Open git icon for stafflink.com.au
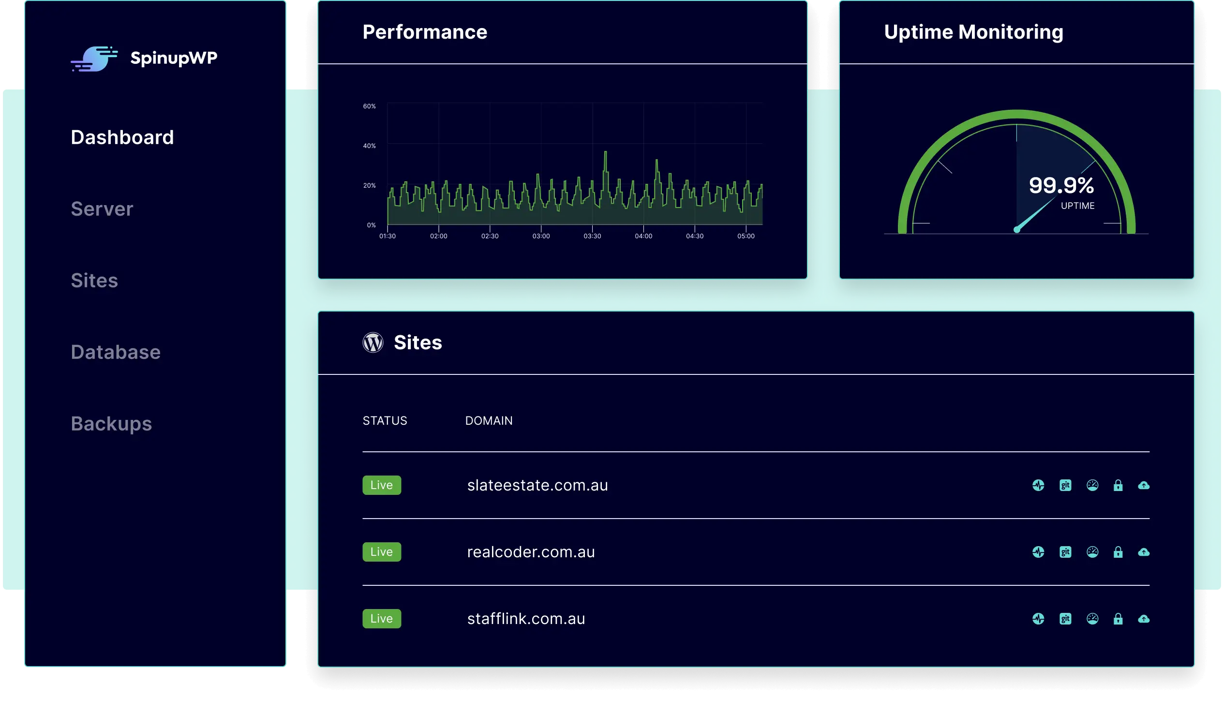Viewport: 1223px width, 714px height. coord(1065,619)
